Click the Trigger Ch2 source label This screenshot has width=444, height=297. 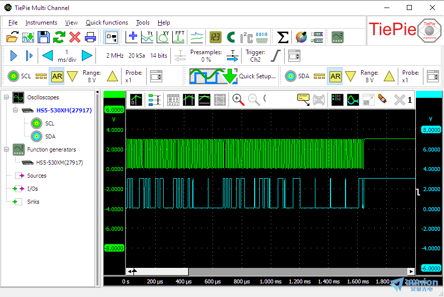click(x=255, y=56)
